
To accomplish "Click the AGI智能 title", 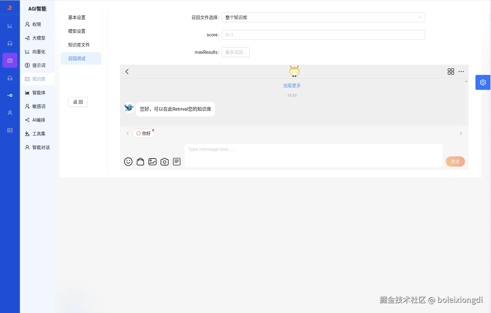I will click(x=37, y=9).
